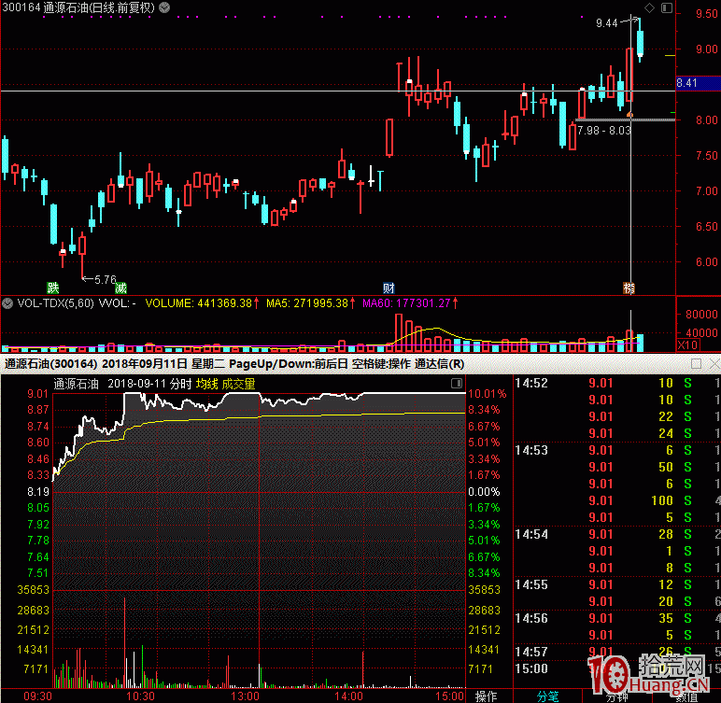Switch to the 分笔 tab
721x703 pixels.
547,696
